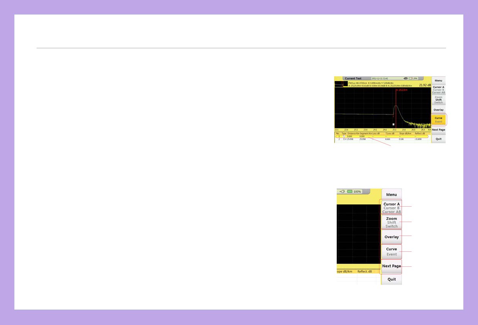Click the battery indicator showing 29%
Viewport: 478px width, 325px height.
[413, 78]
